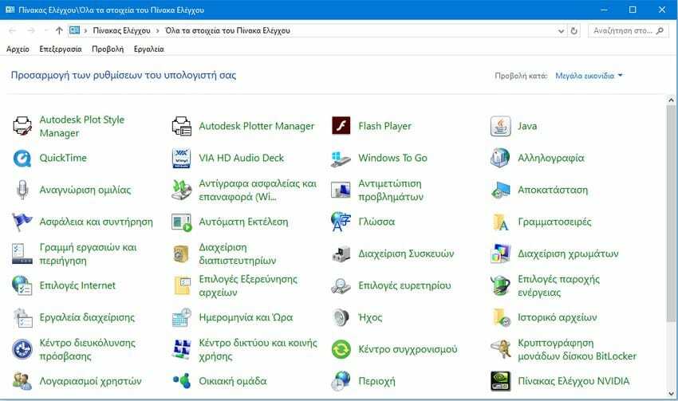Open the Ημερομηνία και Ώρα calendar icon

(x=182, y=318)
